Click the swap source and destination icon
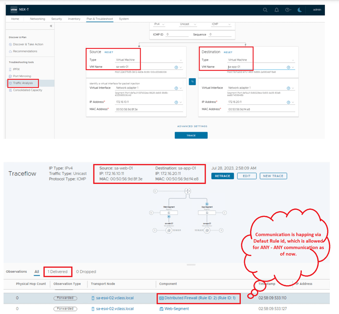The image size is (339, 314). 193,81
